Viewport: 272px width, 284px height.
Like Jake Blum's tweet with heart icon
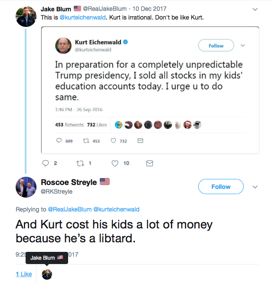[115, 163]
